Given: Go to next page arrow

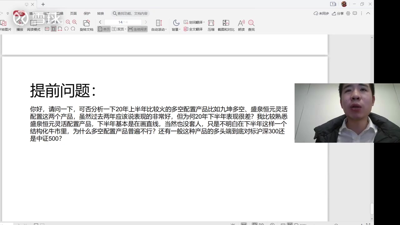Looking at the screenshot, I should tap(146, 22).
